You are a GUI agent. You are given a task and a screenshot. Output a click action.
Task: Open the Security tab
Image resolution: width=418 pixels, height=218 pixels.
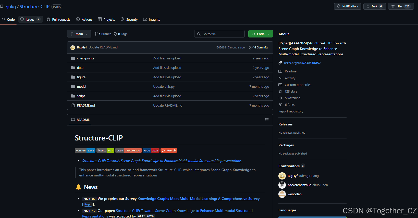129,19
